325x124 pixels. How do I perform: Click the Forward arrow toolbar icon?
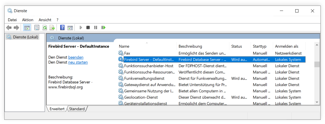16,28
